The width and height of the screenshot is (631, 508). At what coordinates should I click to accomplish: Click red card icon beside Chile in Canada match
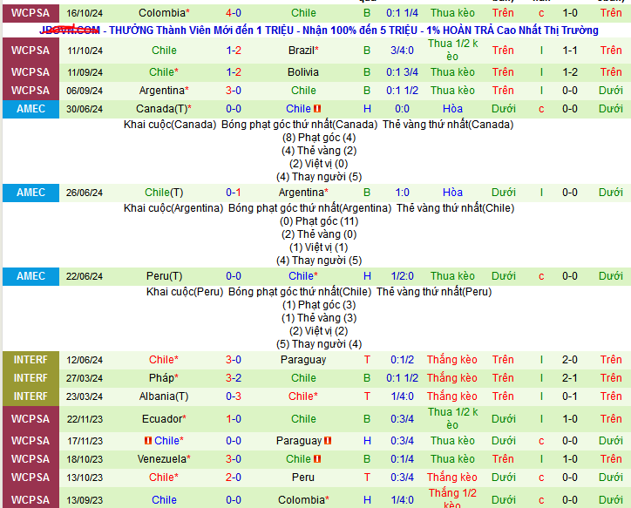[x=317, y=109]
